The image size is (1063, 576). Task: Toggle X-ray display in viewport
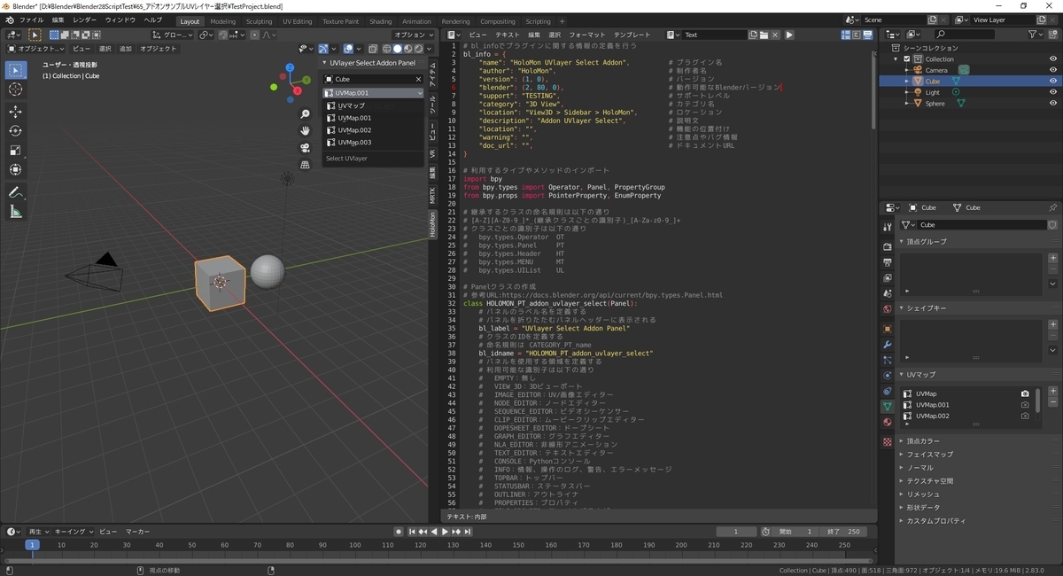(x=373, y=49)
